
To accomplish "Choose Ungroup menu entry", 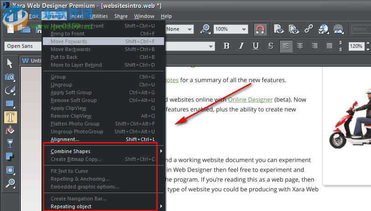I will click(x=103, y=85).
